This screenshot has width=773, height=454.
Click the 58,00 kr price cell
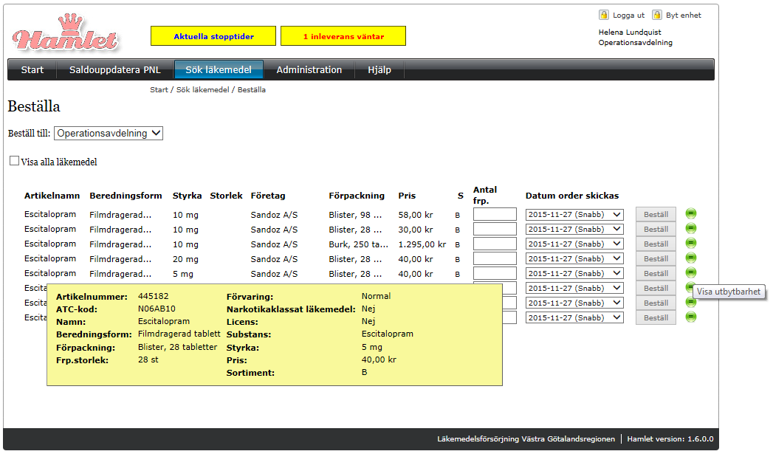tap(416, 215)
